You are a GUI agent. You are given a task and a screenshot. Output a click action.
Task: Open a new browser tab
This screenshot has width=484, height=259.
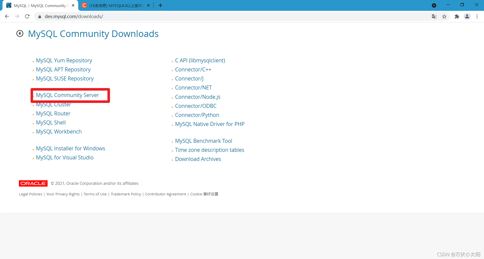click(160, 5)
